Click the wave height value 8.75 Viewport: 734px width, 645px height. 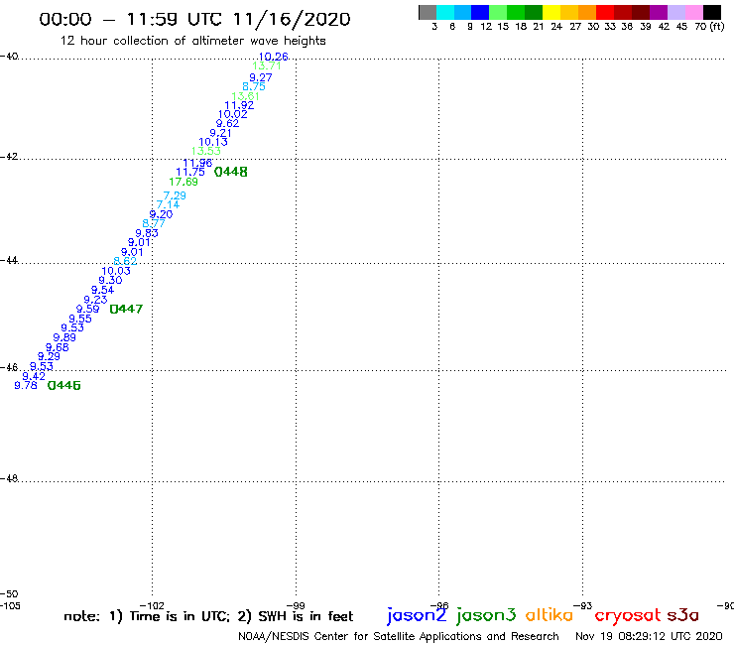[x=254, y=86]
